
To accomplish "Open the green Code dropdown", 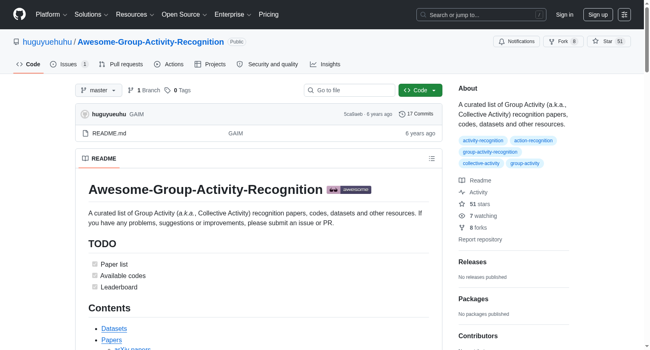I will pos(420,90).
